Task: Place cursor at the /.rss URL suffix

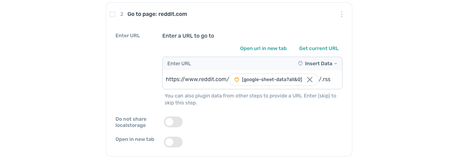Action: 325,79
